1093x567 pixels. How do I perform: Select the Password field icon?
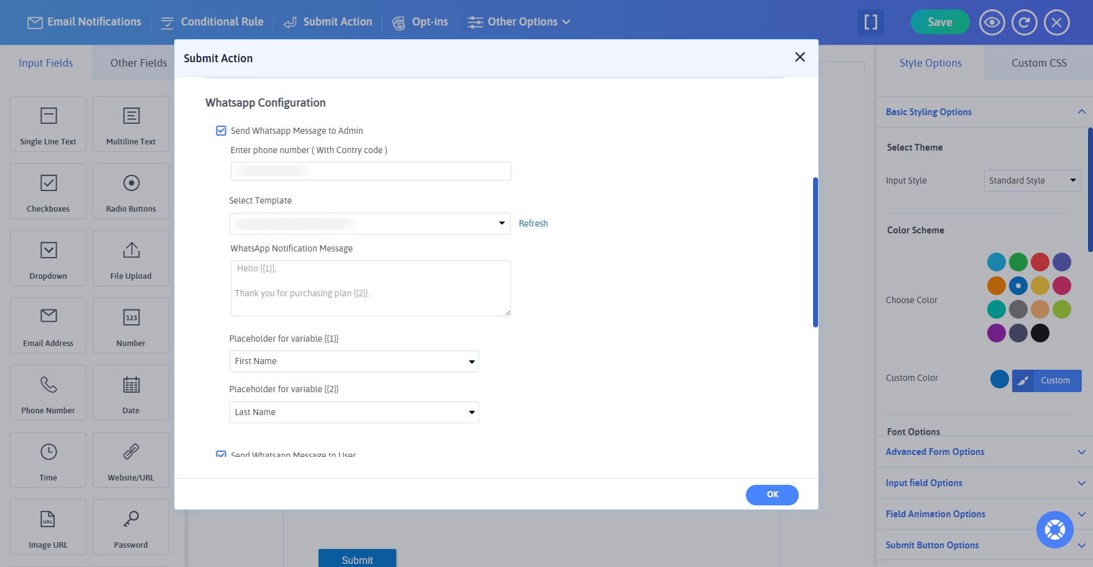(131, 527)
